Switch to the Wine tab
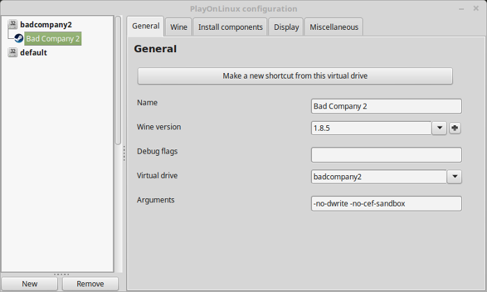This screenshot has width=487, height=292. click(179, 27)
